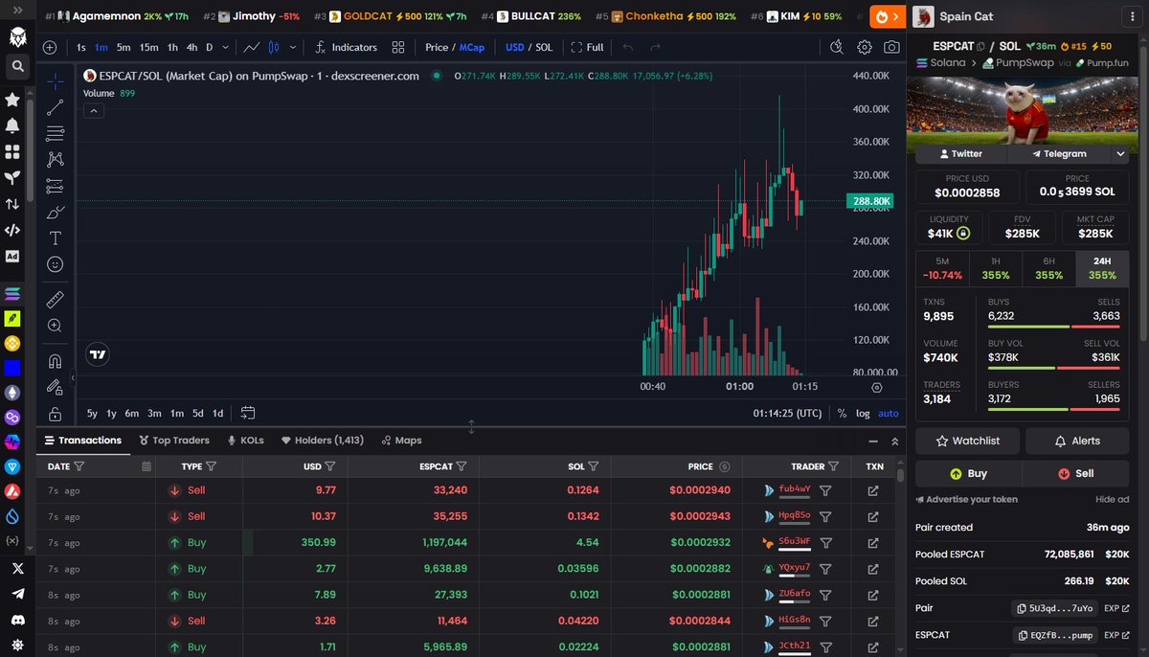Toggle the Full screen chart mode
The height and width of the screenshot is (657, 1149).
(x=587, y=47)
